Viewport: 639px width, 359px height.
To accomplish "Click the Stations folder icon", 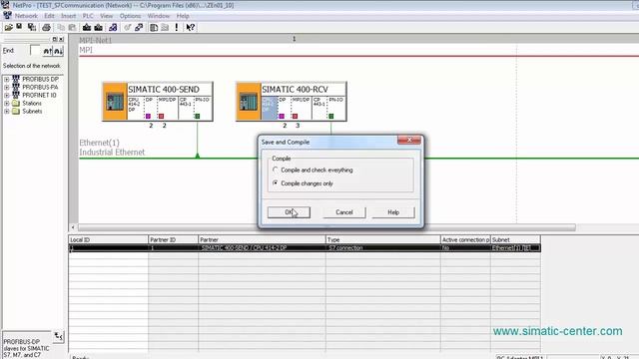I will coord(16,103).
